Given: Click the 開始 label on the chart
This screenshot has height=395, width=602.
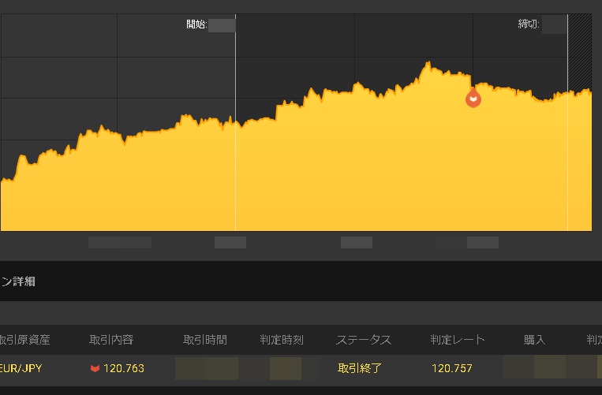Looking at the screenshot, I should 196,24.
